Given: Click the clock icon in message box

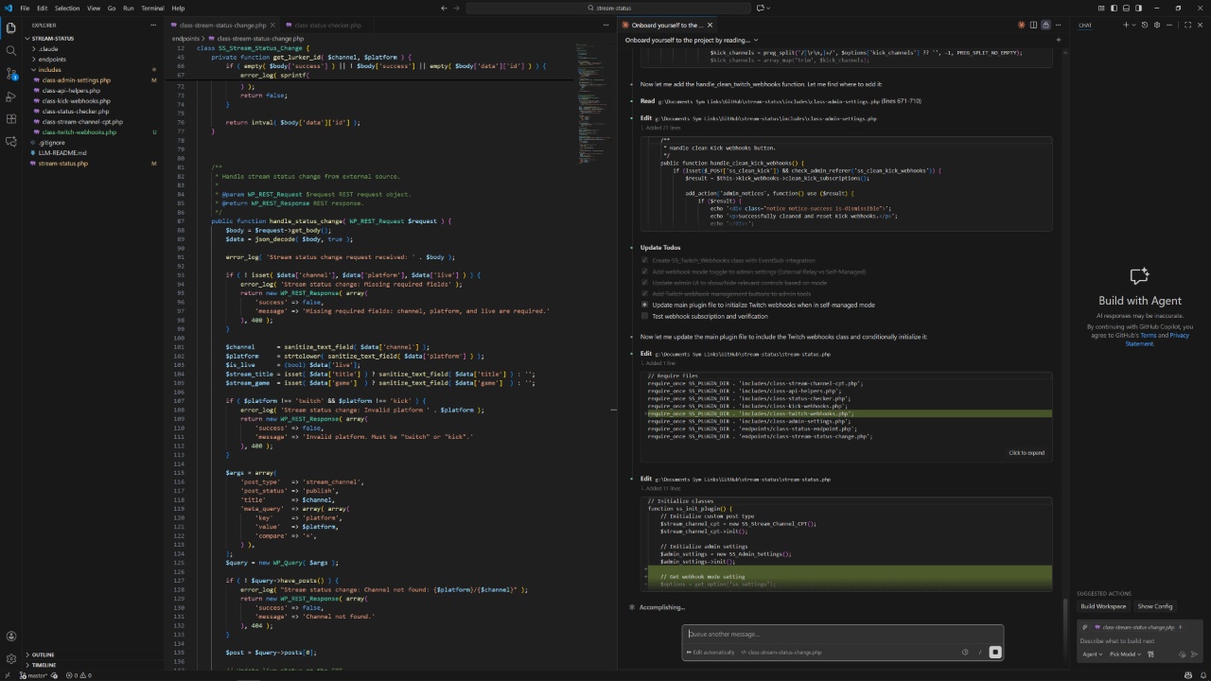Looking at the screenshot, I should tap(965, 652).
